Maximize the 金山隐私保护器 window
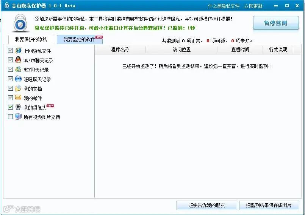 (287, 6)
